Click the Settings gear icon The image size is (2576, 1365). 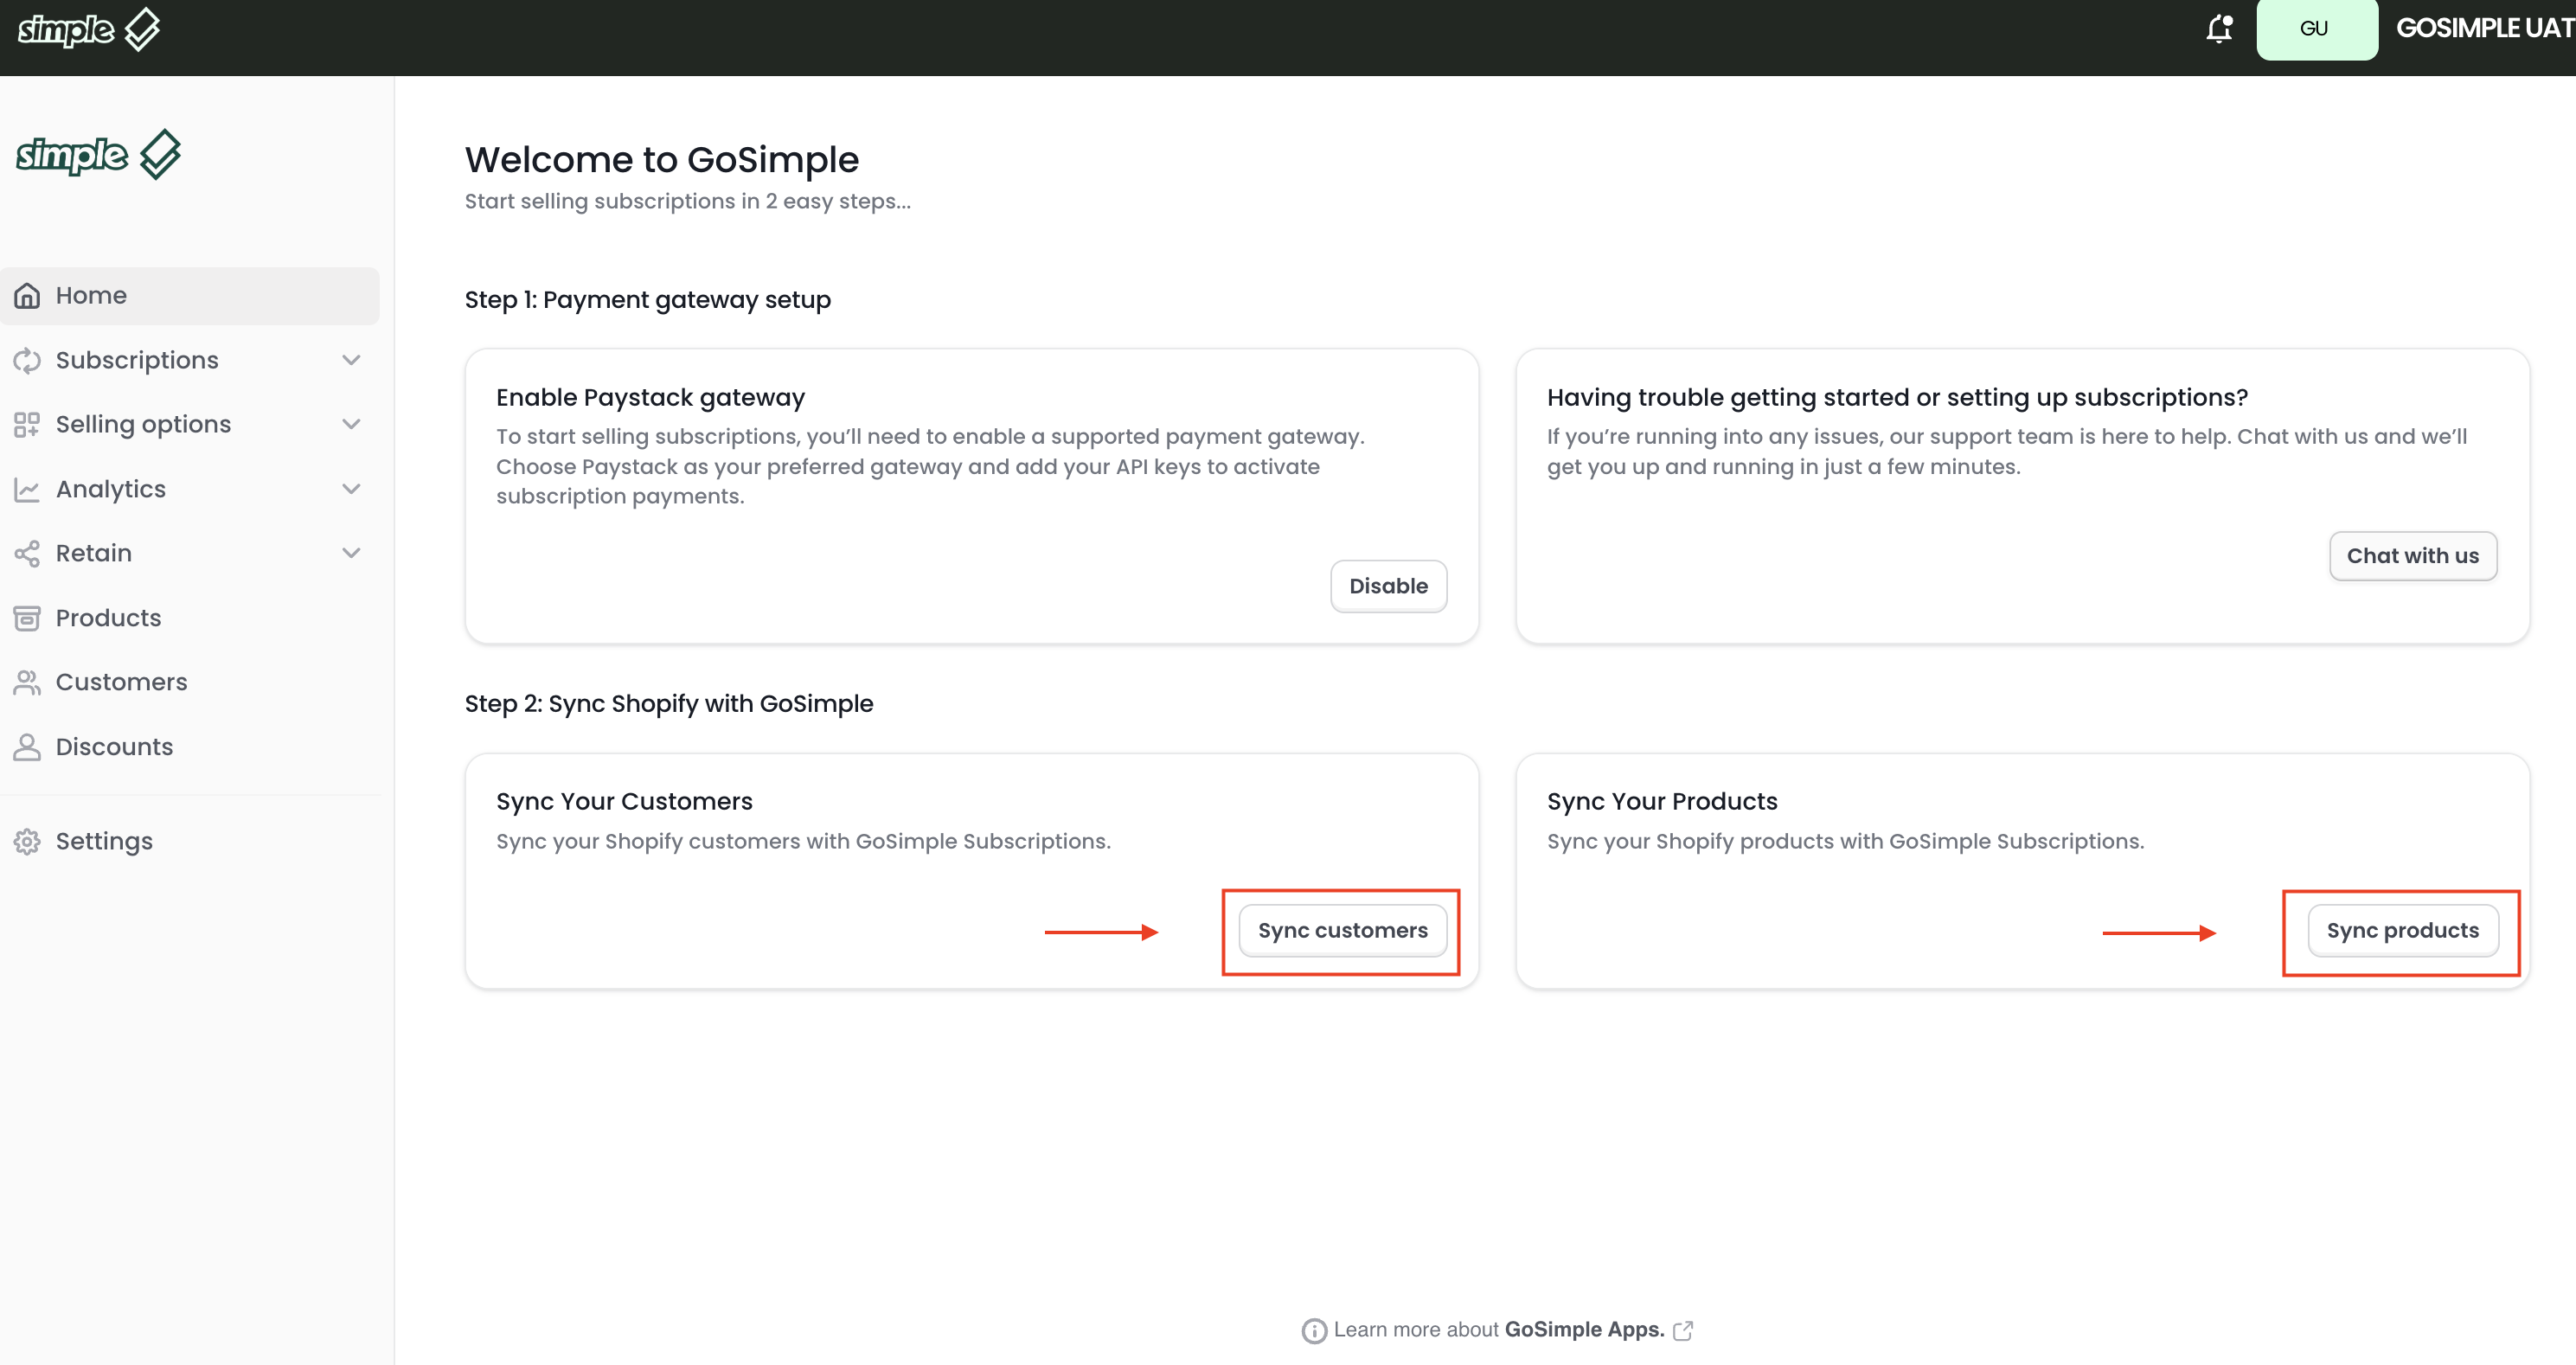point(27,842)
